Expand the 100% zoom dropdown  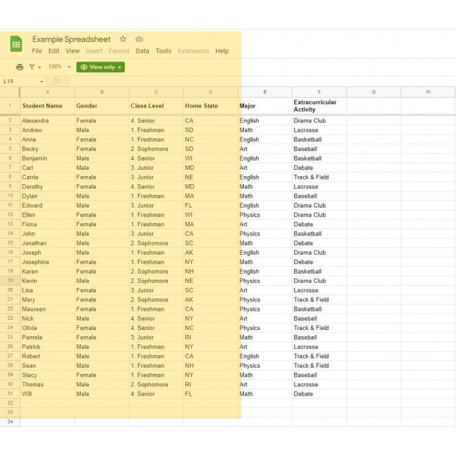[69, 67]
